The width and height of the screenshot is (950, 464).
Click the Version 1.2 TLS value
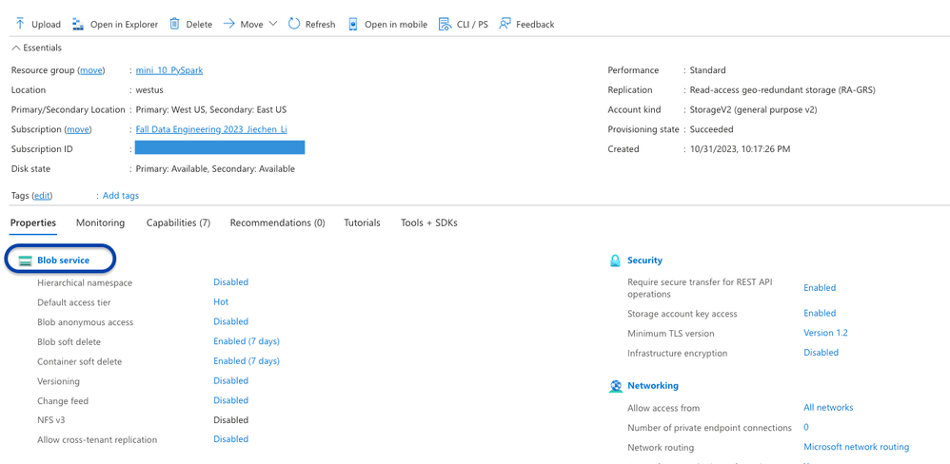[826, 333]
